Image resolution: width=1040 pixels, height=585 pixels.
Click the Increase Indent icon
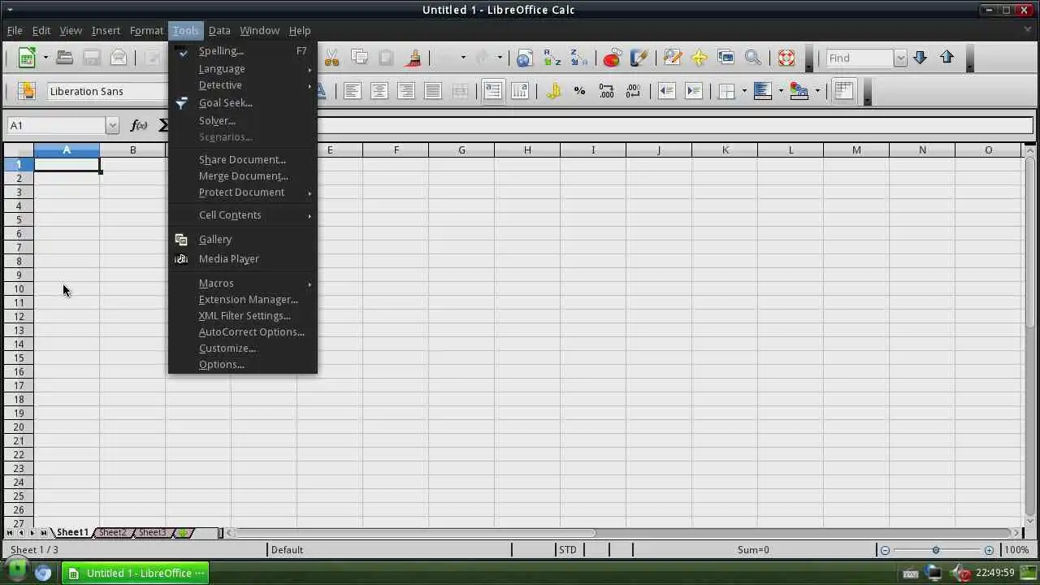pyautogui.click(x=693, y=91)
